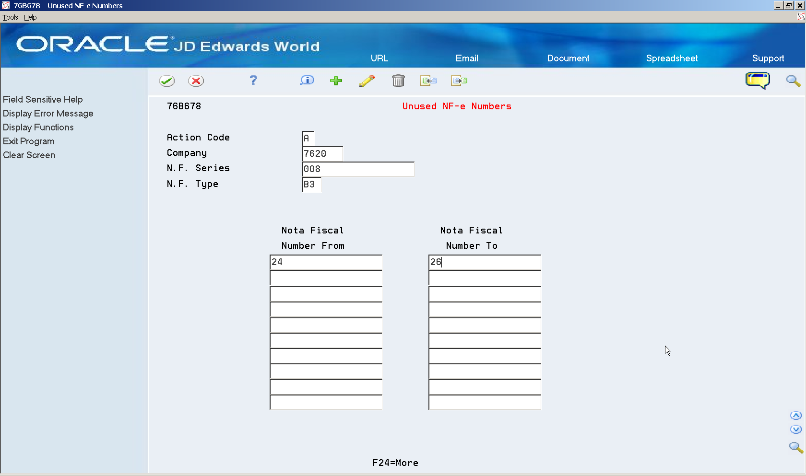Screen dimensions: 806x476
Task: Click the Unused NF-e Numbers red title
Action: 457,106
